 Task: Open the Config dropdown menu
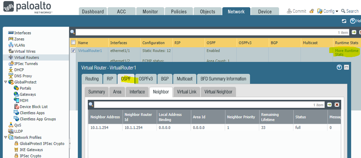pyautogui.click(x=328, y=11)
